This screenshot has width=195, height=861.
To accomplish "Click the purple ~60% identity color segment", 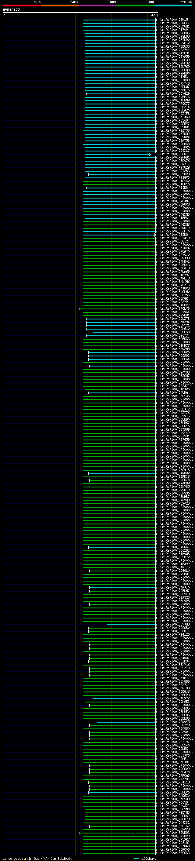I will [x=98, y=5].
